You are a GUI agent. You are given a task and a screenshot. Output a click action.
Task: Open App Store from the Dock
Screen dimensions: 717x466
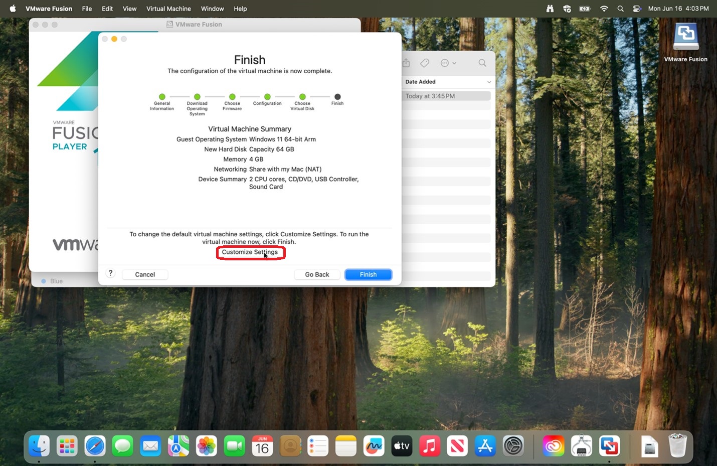tap(485, 445)
